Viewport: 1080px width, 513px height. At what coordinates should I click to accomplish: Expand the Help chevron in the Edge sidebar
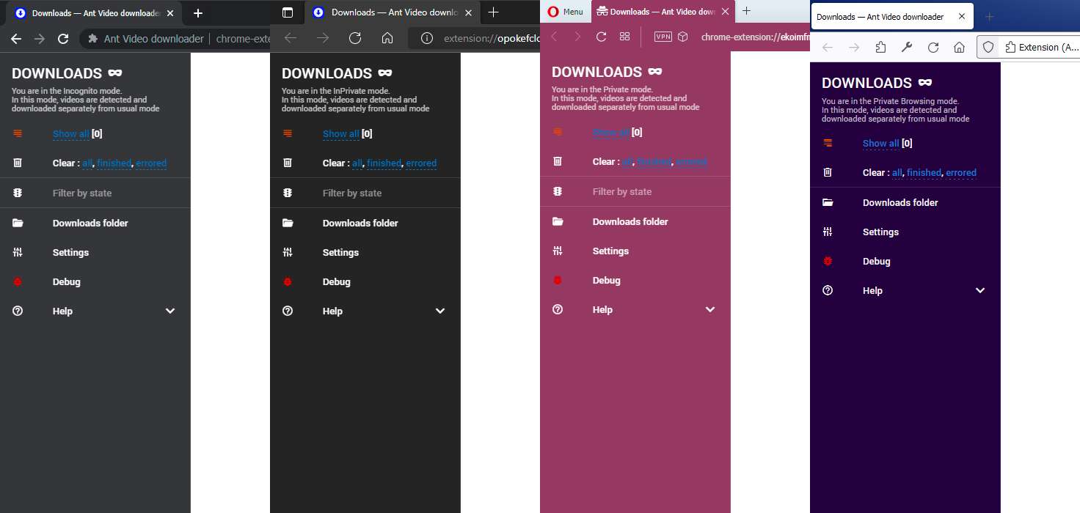coord(440,311)
